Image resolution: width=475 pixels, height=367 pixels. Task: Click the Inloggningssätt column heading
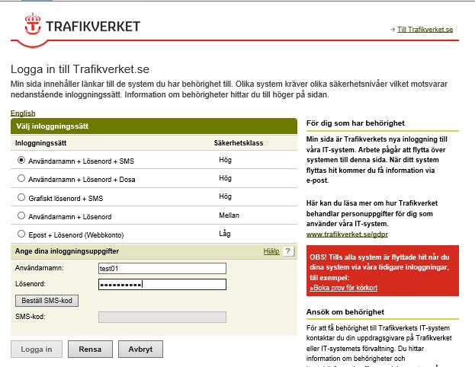(41, 143)
